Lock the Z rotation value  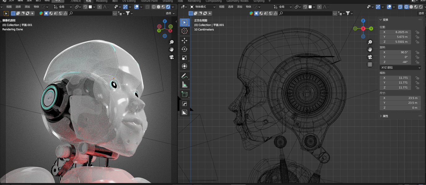tap(417, 62)
